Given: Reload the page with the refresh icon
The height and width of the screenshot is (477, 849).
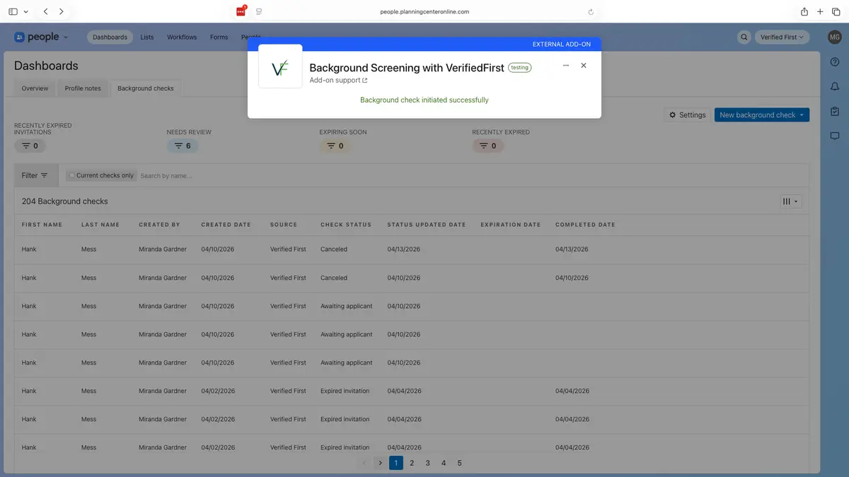Looking at the screenshot, I should (x=591, y=12).
